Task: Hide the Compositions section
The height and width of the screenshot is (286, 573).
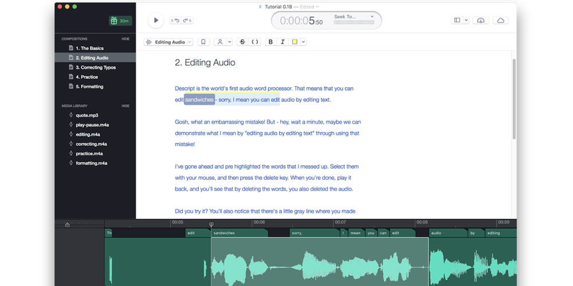Action: (x=125, y=39)
